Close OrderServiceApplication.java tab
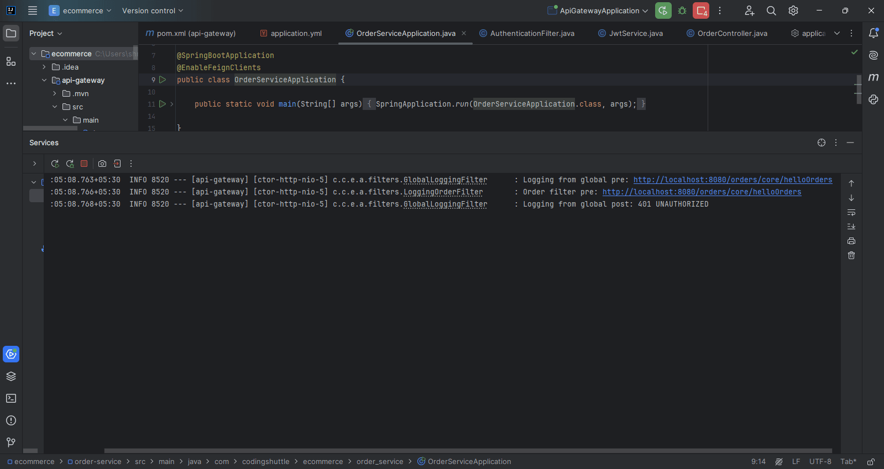The width and height of the screenshot is (884, 469). click(464, 33)
